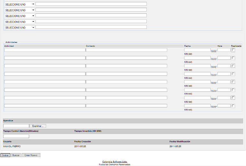Focus the Actividad field in first row
This screenshot has width=246, height=166.
pos(45,50)
